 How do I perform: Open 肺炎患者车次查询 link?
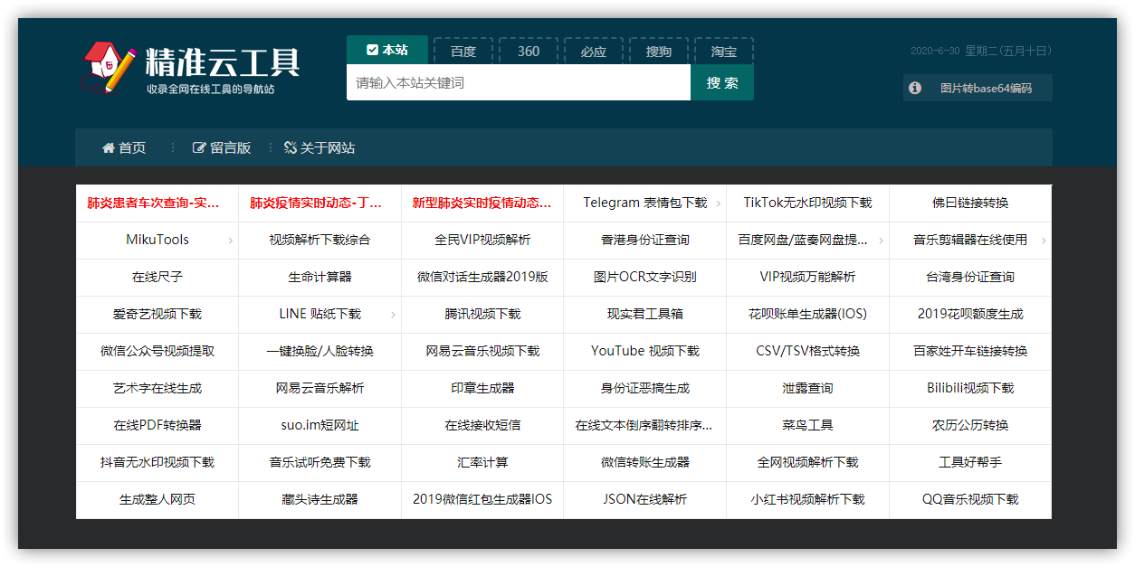pyautogui.click(x=153, y=203)
